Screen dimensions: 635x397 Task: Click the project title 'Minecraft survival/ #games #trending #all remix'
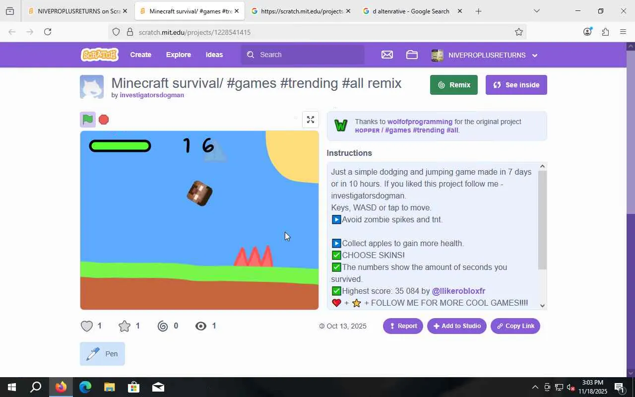[x=256, y=83]
